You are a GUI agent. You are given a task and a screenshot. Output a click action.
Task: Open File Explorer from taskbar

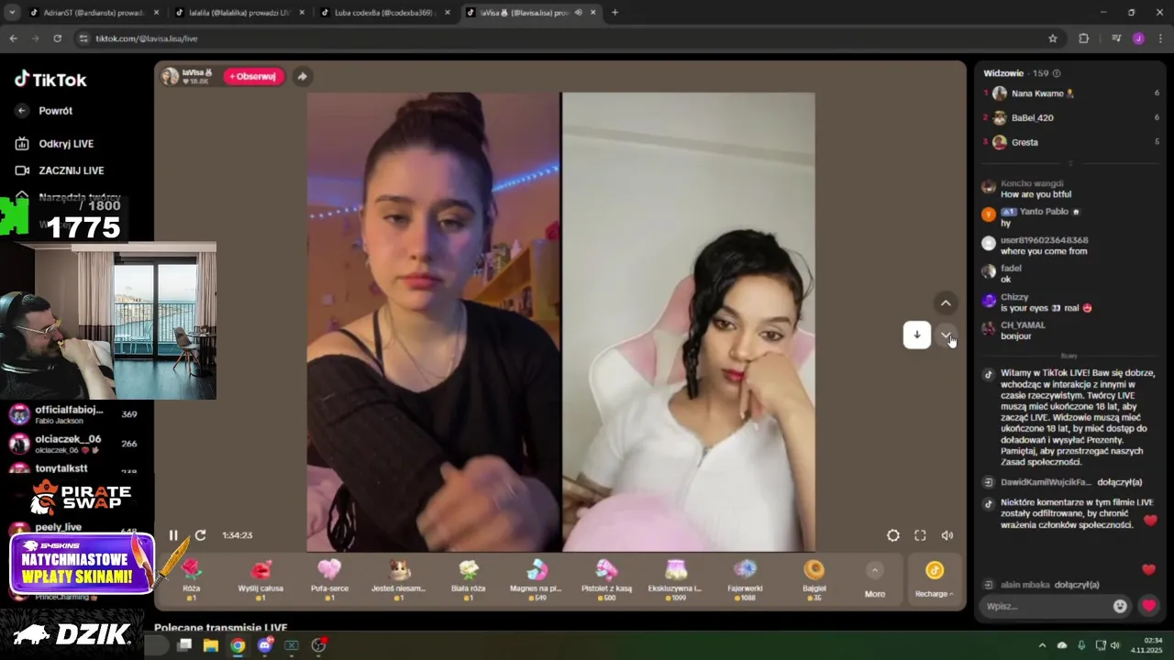[x=211, y=645]
